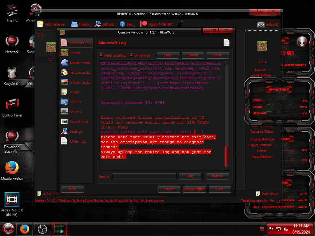Click the console Close button
This screenshot has width=315, height=236.
(220, 189)
